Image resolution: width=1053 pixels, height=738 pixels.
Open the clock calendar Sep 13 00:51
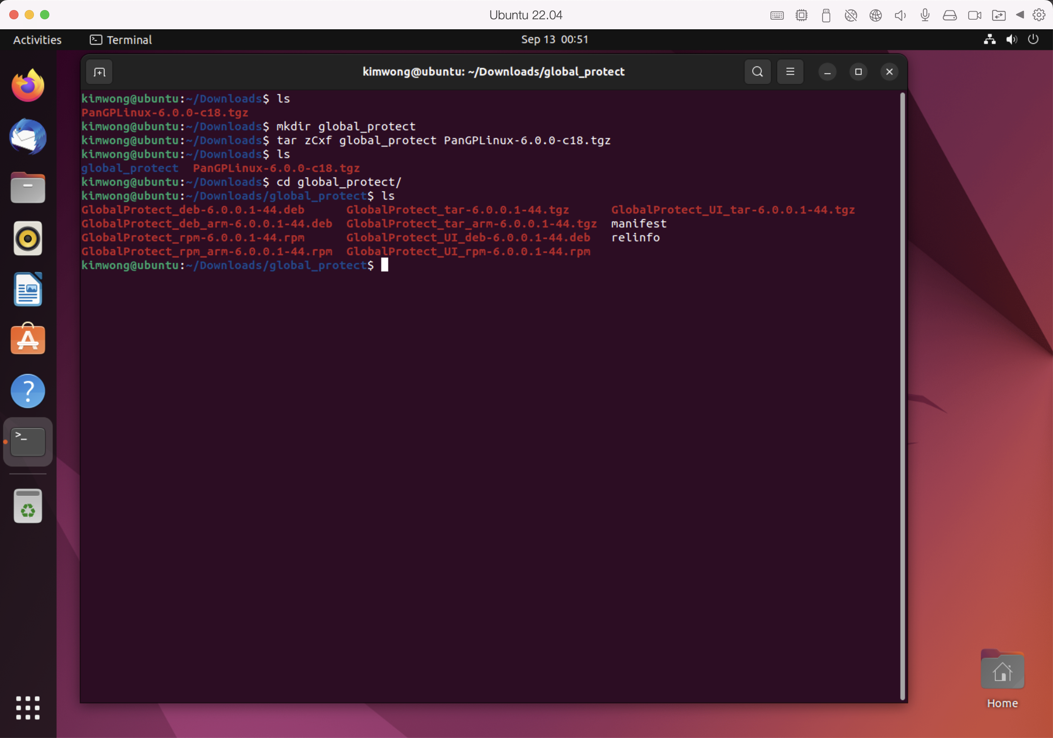[555, 40]
